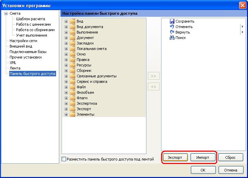Click the Сохранить floppy disk icon
The width and height of the screenshot is (248, 178).
172,21
